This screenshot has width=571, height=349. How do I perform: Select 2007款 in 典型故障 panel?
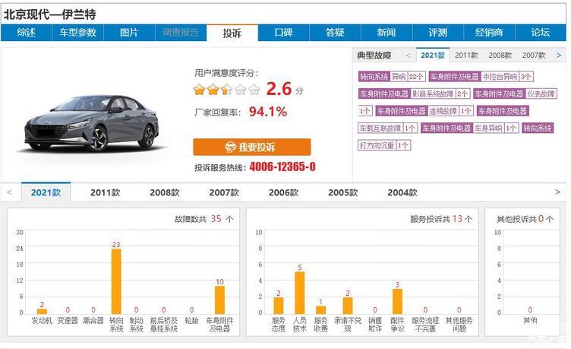[x=534, y=56]
